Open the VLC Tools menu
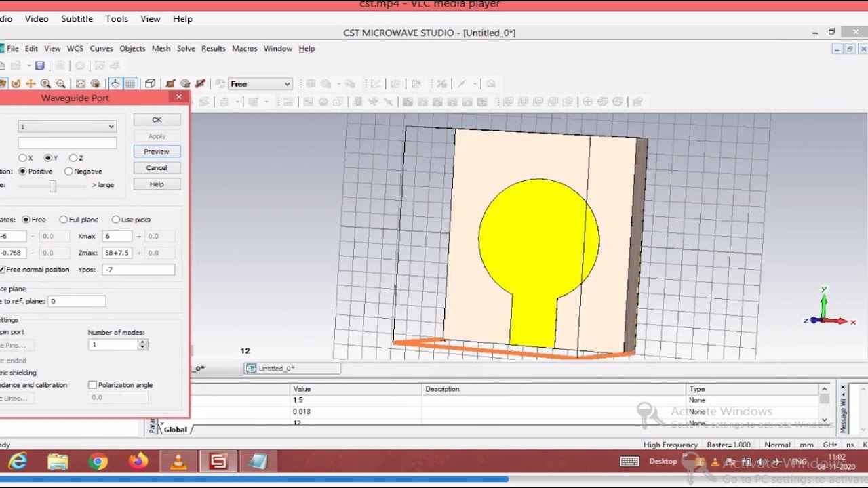 pos(117,19)
